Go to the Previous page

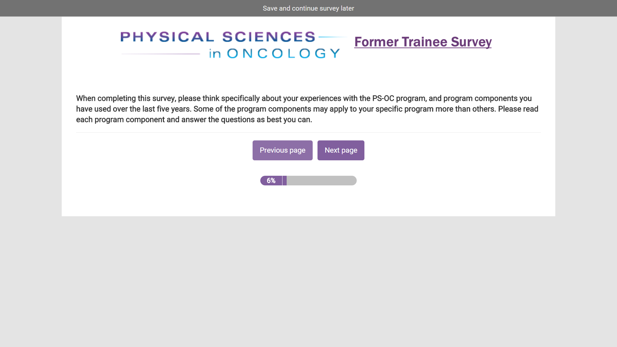pyautogui.click(x=282, y=150)
